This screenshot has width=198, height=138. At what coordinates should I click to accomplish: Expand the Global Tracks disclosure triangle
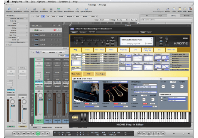click(x=31, y=26)
